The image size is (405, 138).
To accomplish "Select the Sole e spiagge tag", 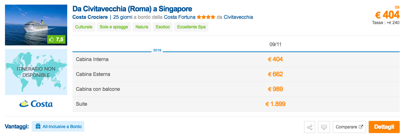I will click(x=114, y=27).
